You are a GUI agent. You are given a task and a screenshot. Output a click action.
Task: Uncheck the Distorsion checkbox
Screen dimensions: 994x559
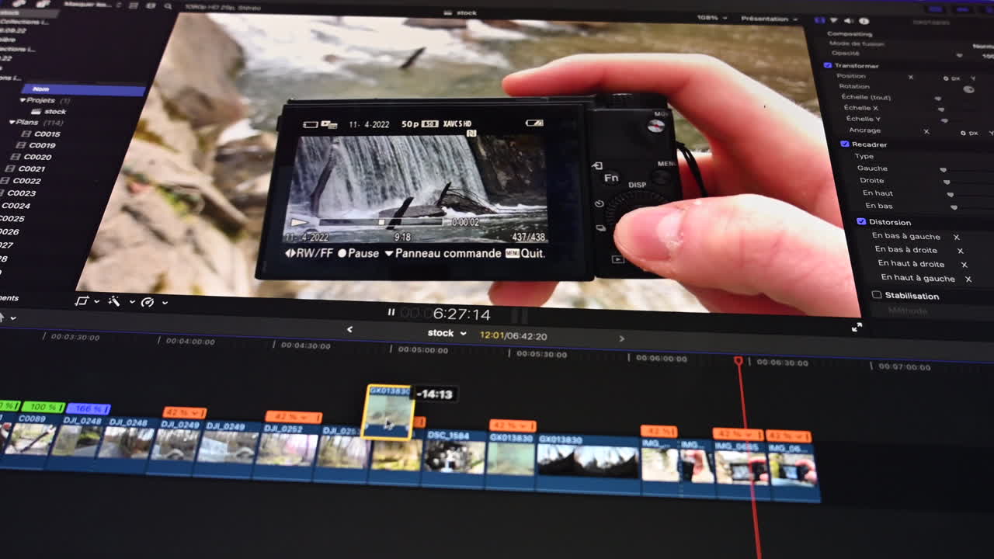coord(861,221)
